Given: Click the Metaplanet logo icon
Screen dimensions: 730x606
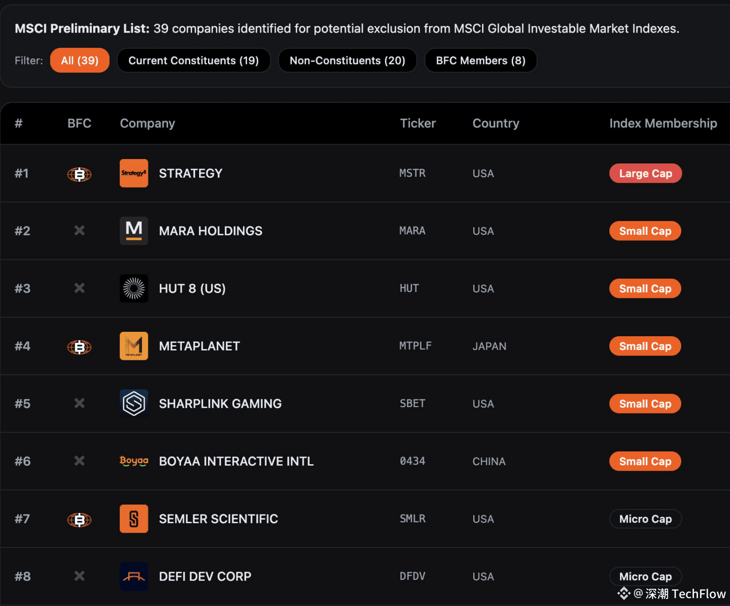Looking at the screenshot, I should pyautogui.click(x=134, y=346).
